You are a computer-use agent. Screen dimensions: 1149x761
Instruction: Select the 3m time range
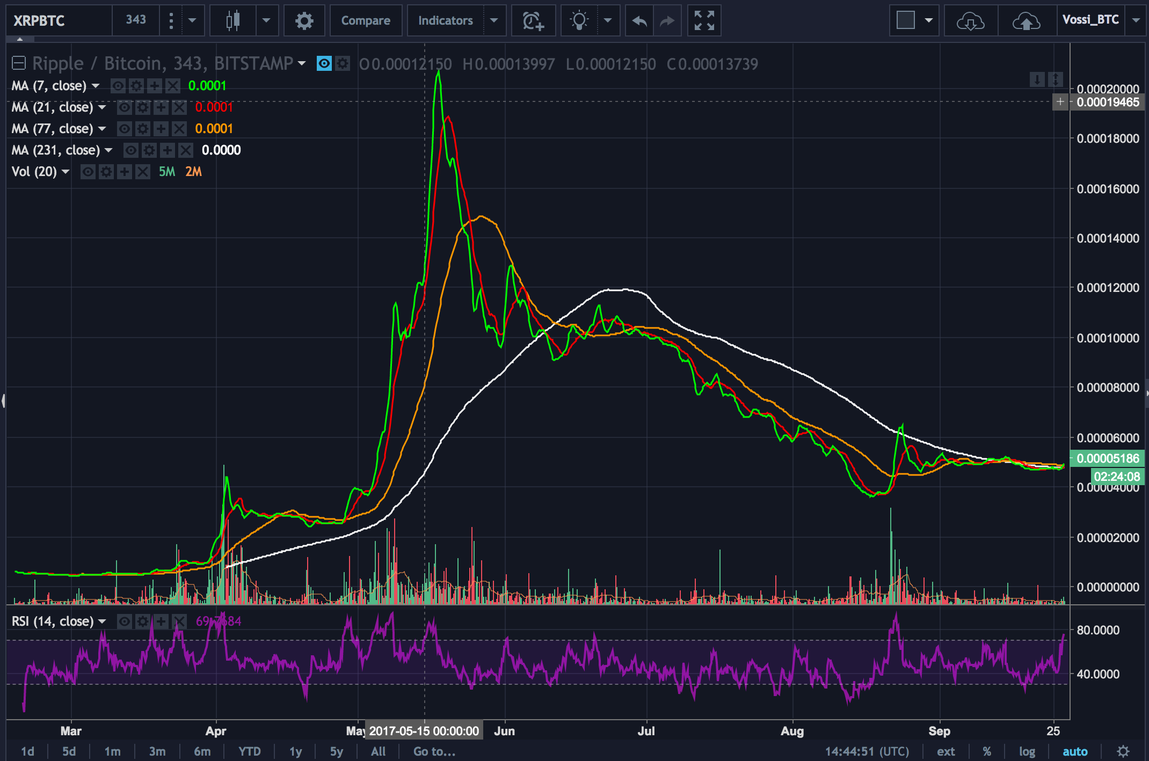tap(157, 751)
